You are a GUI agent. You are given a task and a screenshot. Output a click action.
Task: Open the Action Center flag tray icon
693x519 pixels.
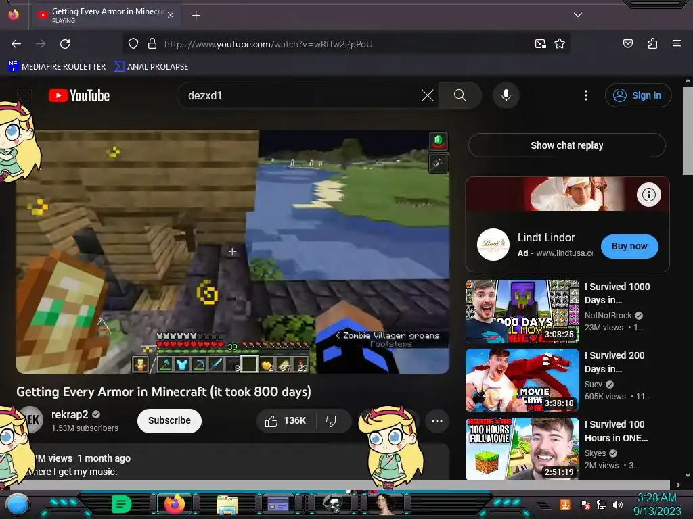coord(585,504)
